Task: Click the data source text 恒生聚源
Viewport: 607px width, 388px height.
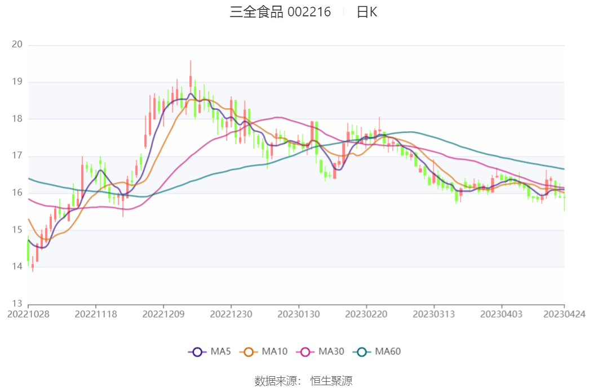Action: (331, 381)
